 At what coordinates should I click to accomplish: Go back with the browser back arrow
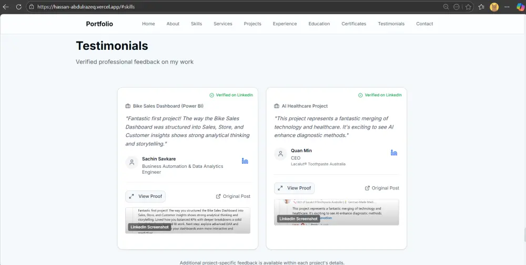click(x=6, y=7)
